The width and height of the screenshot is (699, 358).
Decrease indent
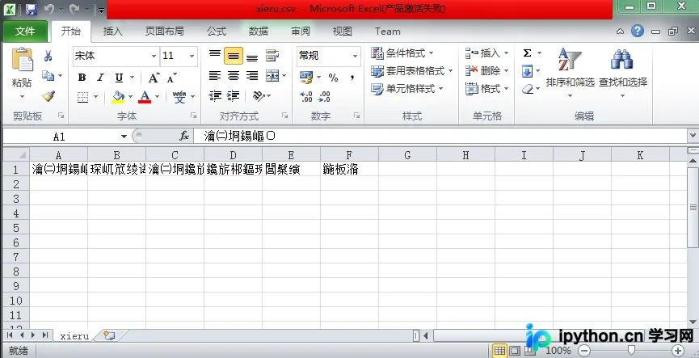coord(215,95)
